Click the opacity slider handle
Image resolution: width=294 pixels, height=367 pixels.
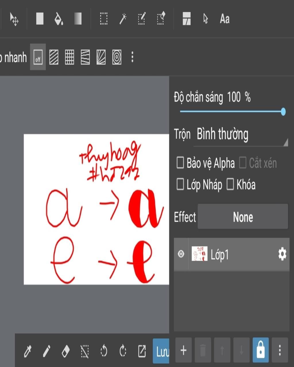(283, 112)
